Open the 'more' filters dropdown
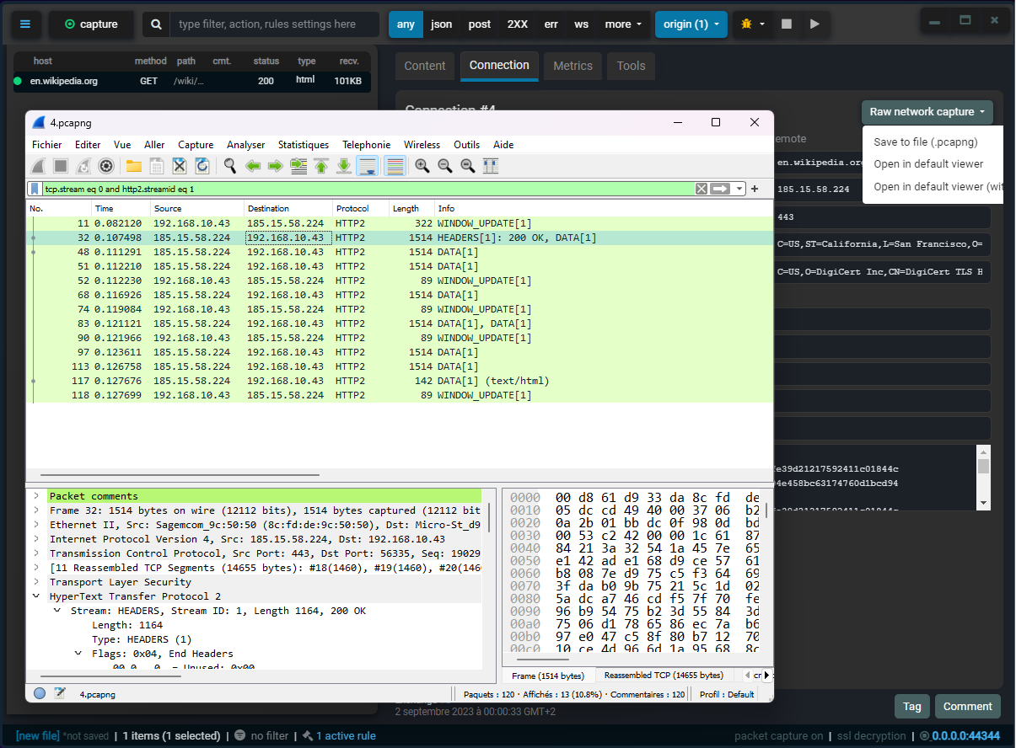The width and height of the screenshot is (1016, 748). pos(624,24)
